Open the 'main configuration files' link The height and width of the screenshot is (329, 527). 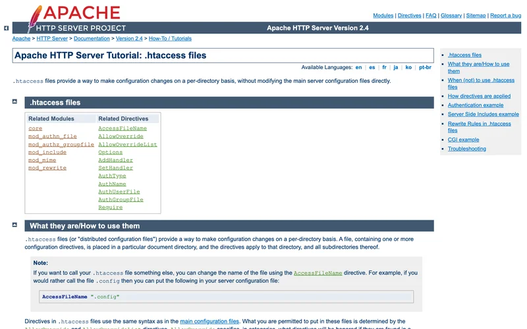coord(209,321)
